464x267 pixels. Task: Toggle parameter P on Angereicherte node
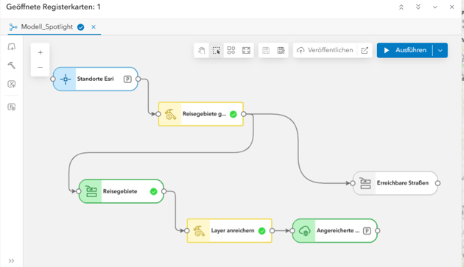point(367,231)
